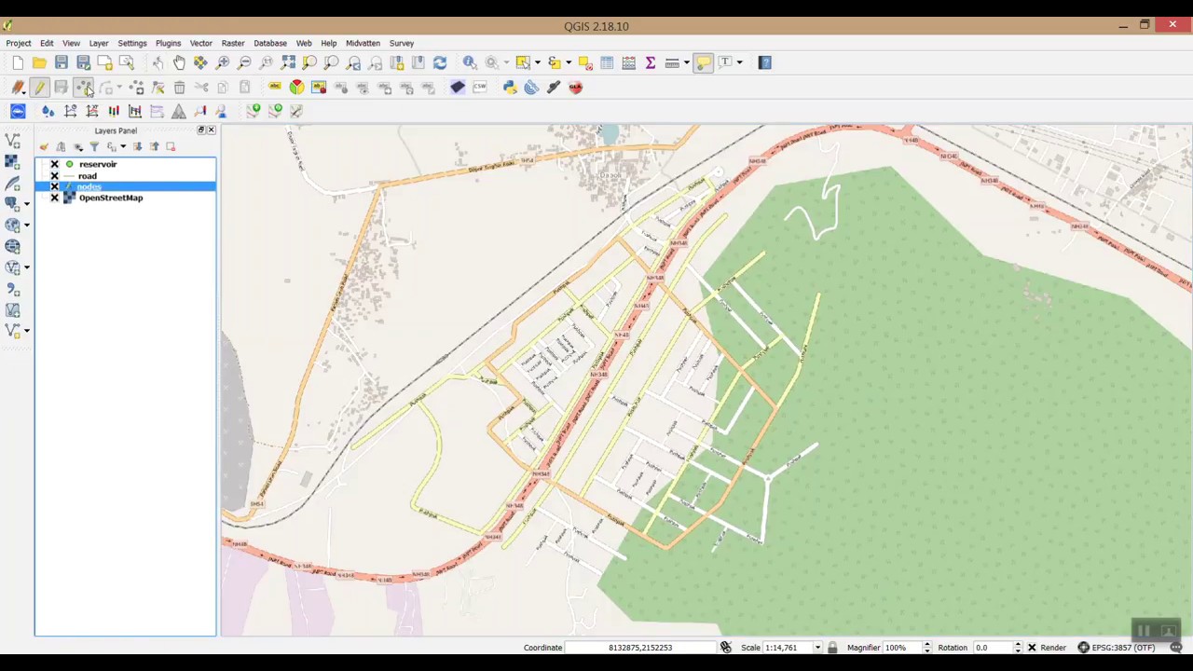Click the Add WMS layer globe icon

coord(12,225)
